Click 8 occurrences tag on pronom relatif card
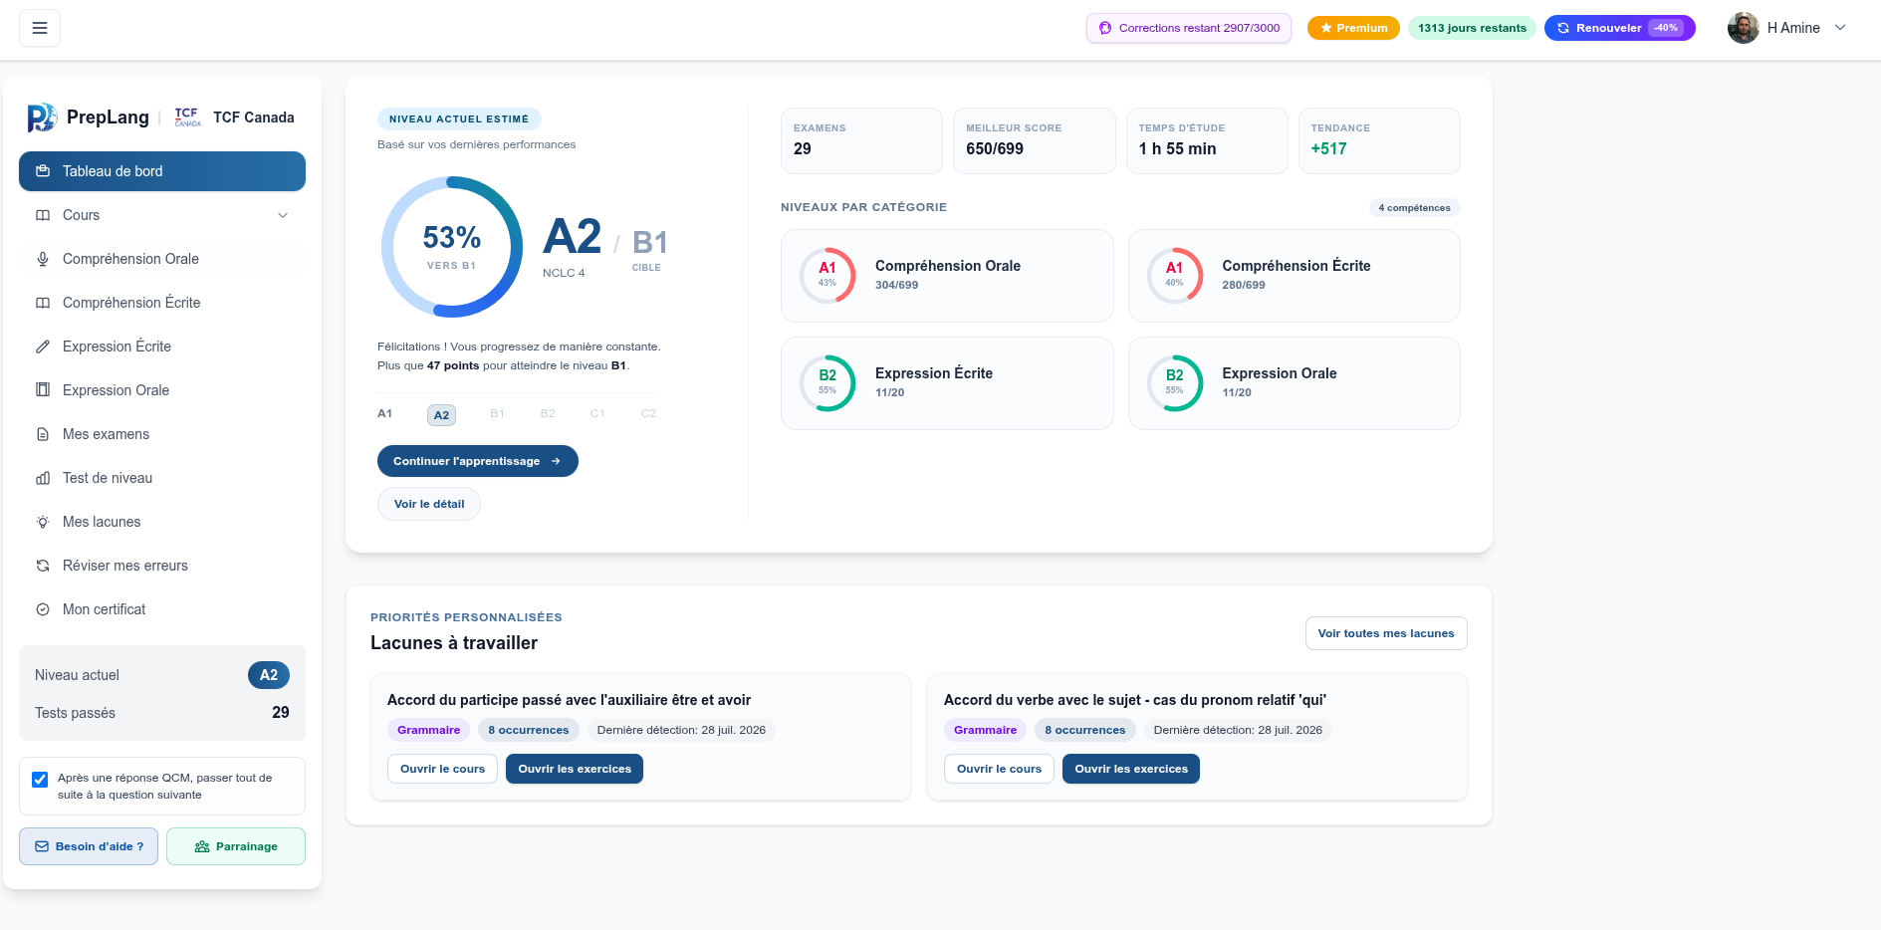The image size is (1881, 930). (x=1085, y=730)
